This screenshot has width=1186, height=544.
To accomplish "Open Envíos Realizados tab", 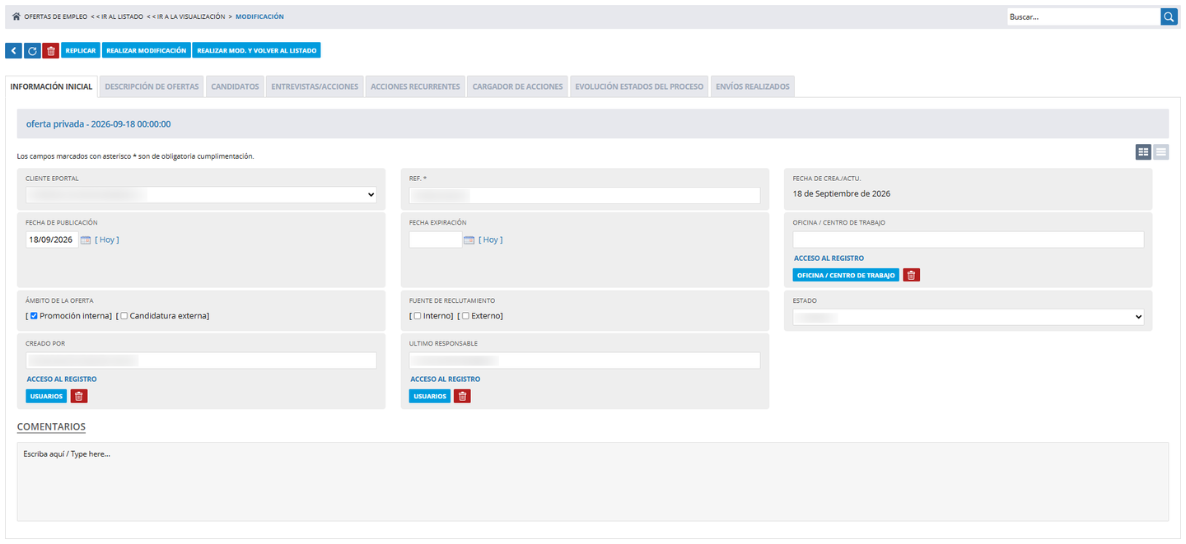I will click(753, 86).
